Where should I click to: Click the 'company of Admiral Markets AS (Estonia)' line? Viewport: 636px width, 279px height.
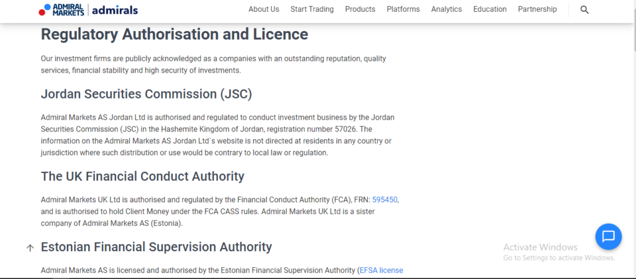coord(112,223)
